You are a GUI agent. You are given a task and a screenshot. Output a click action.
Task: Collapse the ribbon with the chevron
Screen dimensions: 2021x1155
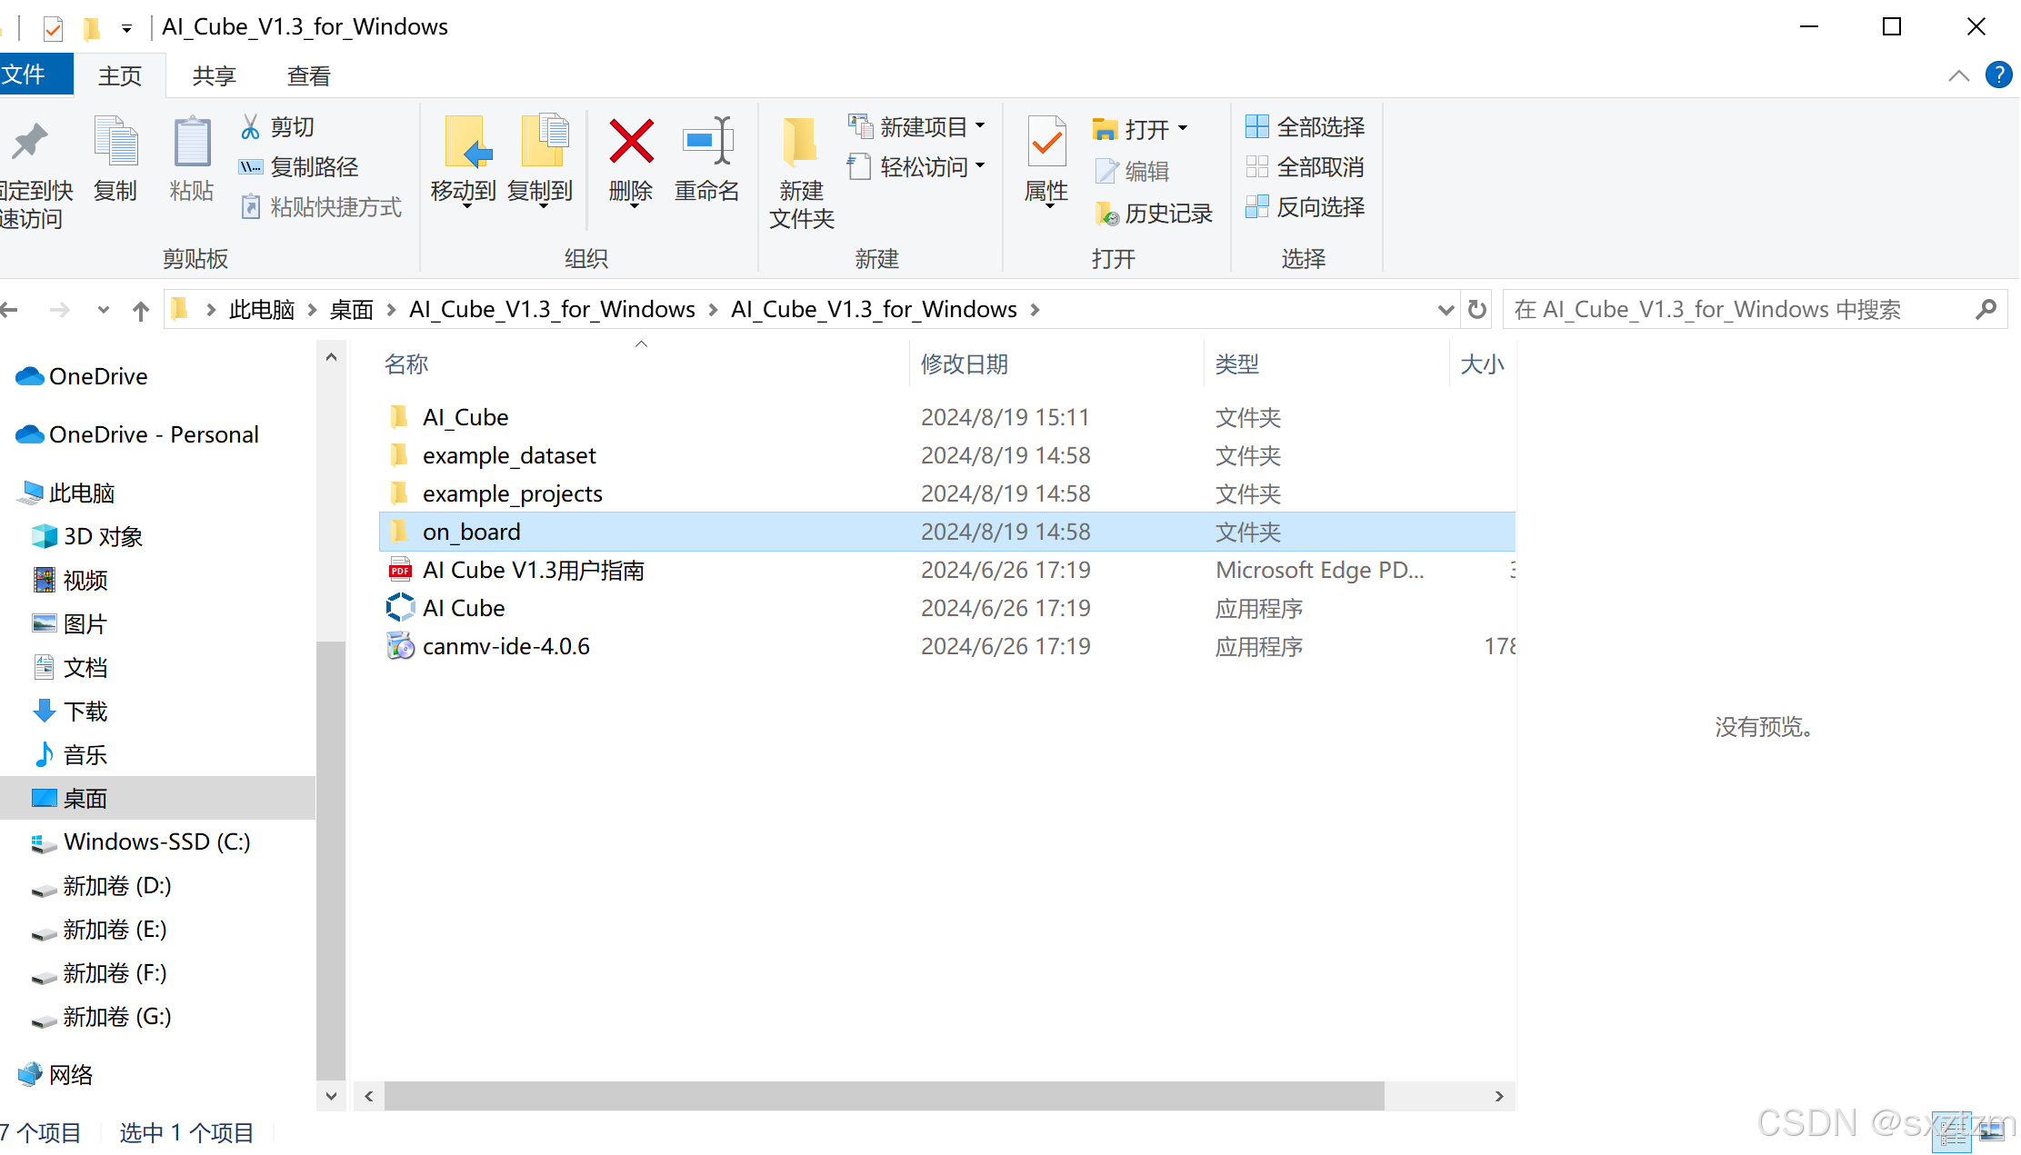tap(1959, 75)
